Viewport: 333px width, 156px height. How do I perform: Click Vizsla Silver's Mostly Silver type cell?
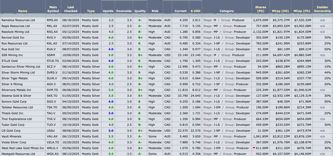[91, 142]
